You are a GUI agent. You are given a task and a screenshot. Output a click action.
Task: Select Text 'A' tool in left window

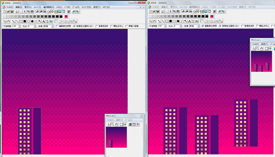point(44,21)
